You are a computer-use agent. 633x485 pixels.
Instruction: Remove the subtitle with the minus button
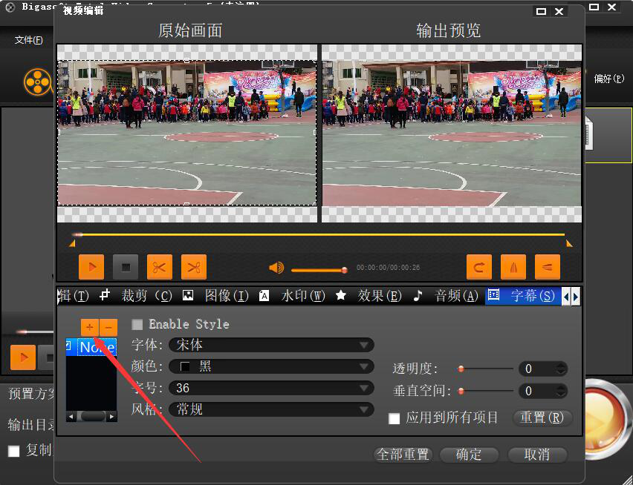point(108,328)
